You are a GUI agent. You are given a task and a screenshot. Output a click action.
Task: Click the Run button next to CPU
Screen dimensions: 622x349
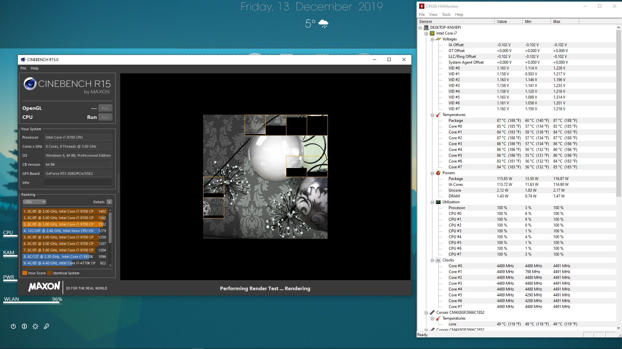(x=105, y=117)
